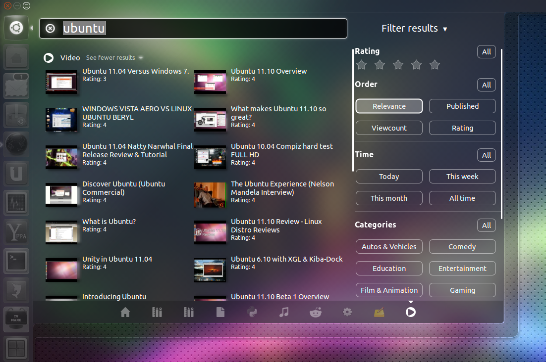Open the Files lens page icon
The height and width of the screenshot is (362, 546).
220,312
